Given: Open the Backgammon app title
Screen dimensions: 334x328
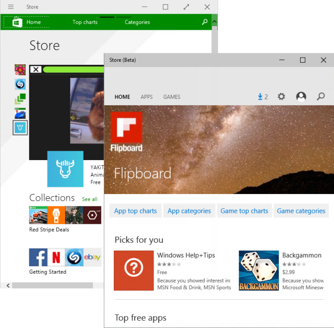Looking at the screenshot, I should point(302,255).
